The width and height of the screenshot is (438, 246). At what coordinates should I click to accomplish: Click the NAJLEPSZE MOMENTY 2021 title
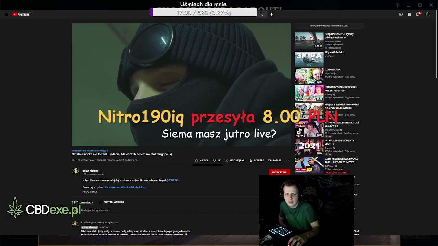click(339, 142)
